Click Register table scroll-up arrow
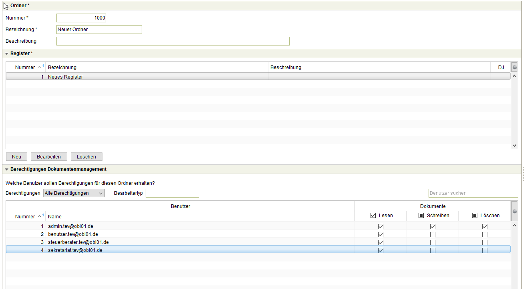 coord(515,76)
